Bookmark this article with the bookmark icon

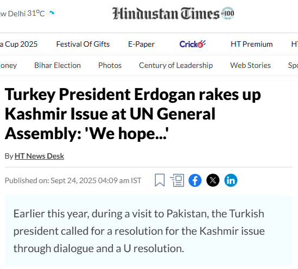[x=160, y=180]
